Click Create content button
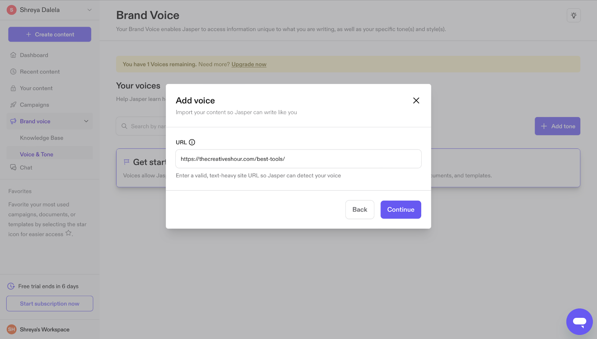 (50, 34)
